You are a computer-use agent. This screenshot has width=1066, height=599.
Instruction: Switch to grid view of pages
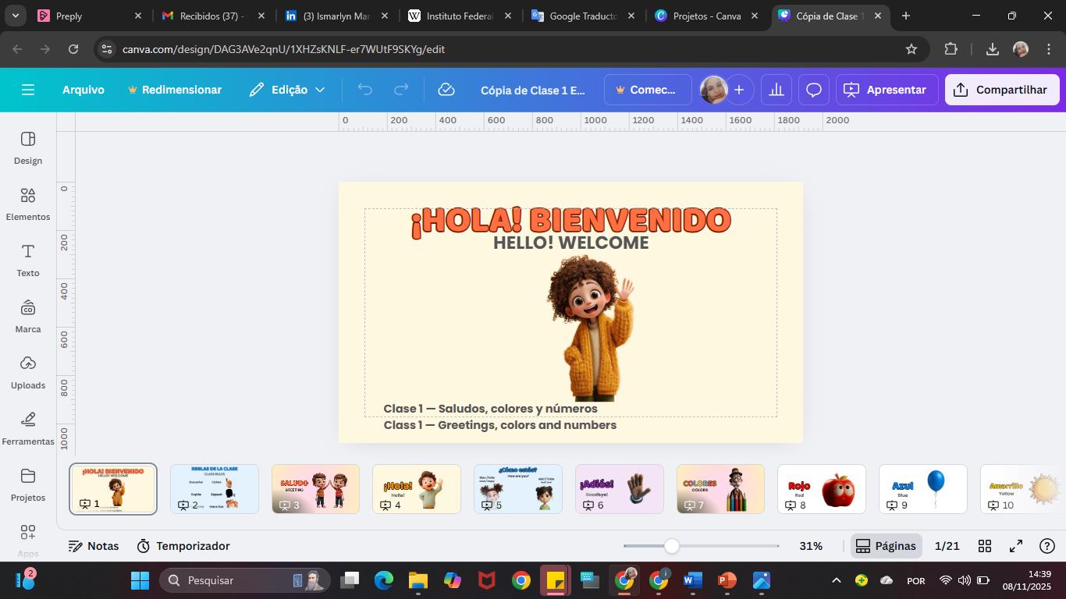pos(985,546)
